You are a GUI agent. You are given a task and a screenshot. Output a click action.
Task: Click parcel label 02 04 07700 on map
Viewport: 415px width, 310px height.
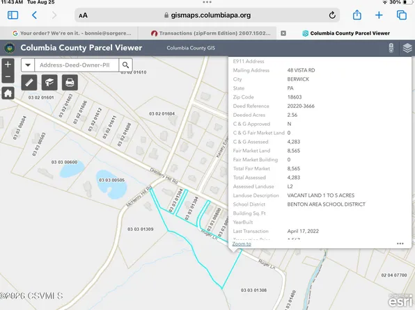pos(394,275)
